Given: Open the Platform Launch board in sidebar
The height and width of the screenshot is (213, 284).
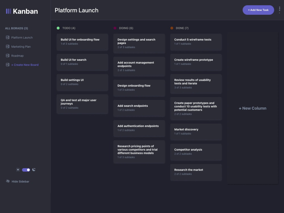Looking at the screenshot, I should [x=22, y=37].
